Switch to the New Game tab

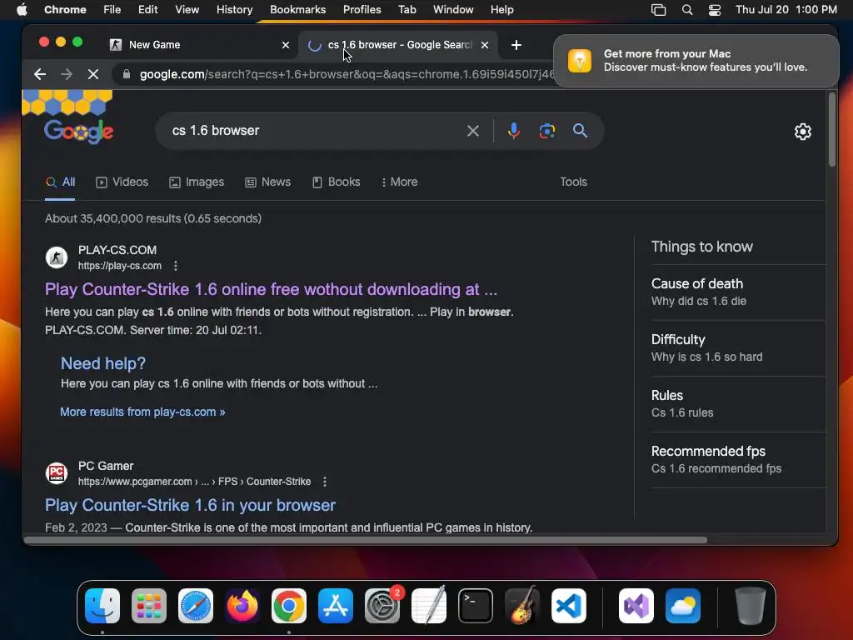coord(199,45)
